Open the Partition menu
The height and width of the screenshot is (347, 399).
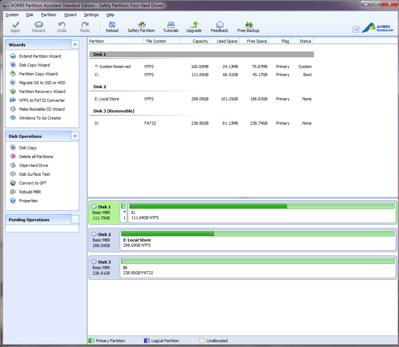click(x=49, y=15)
